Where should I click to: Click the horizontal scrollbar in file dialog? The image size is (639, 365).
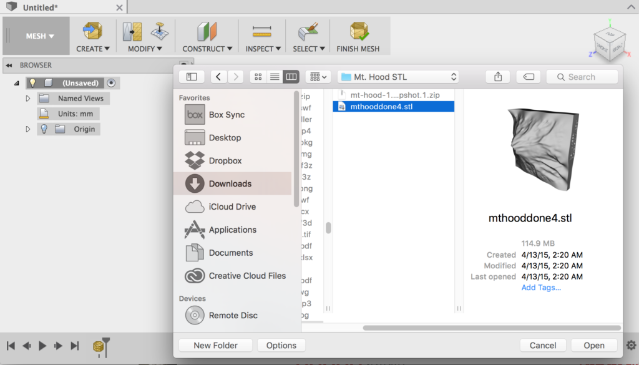click(492, 328)
